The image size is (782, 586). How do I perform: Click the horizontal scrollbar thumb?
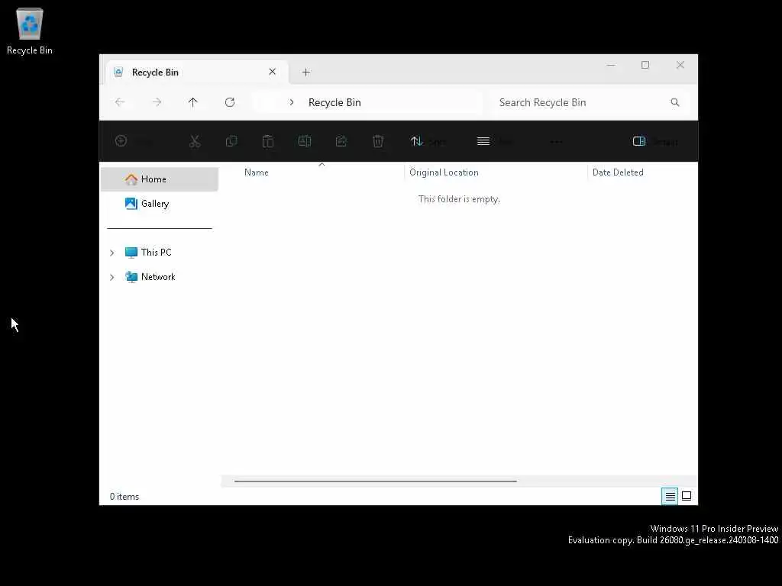tap(376, 481)
